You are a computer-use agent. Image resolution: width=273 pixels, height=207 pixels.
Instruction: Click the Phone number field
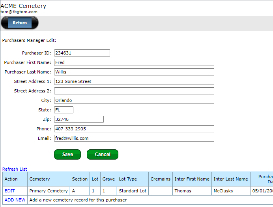(x=134, y=129)
